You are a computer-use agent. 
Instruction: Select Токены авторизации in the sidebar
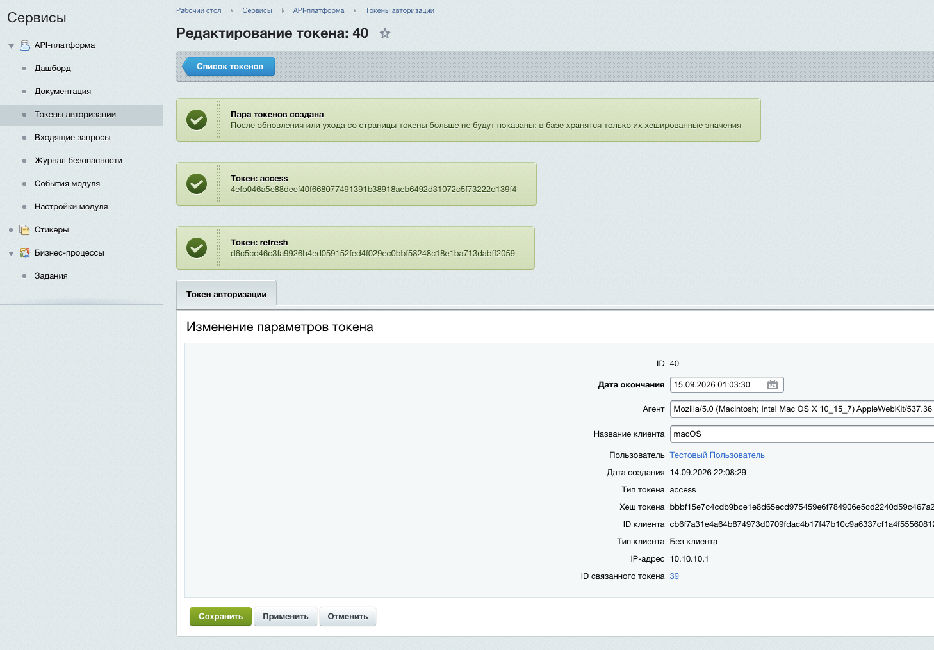point(75,115)
